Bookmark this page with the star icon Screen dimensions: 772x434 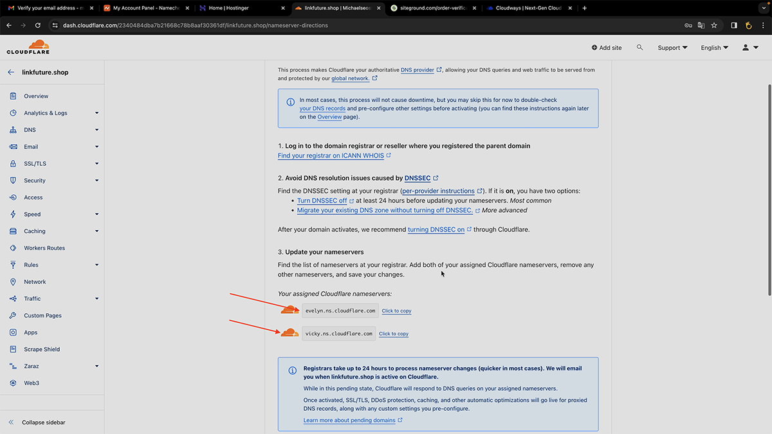[x=714, y=25]
